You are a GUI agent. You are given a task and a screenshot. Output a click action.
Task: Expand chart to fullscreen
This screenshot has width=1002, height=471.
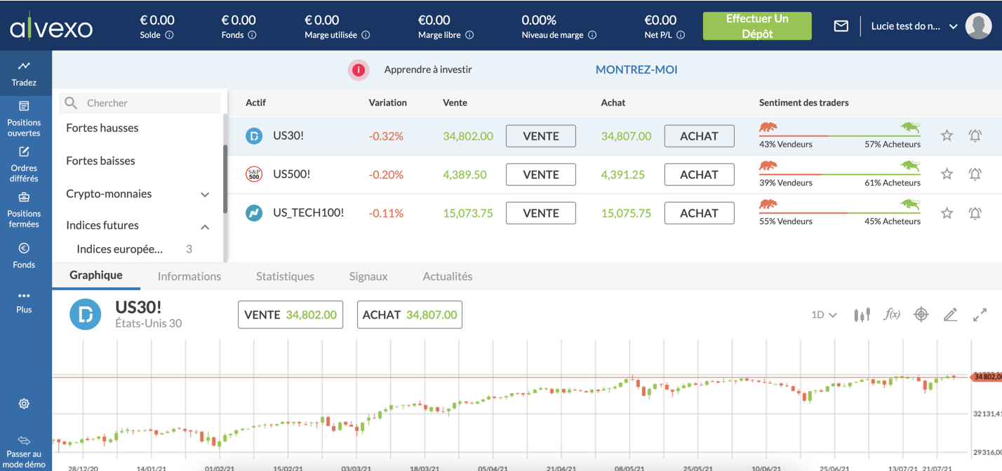[980, 315]
